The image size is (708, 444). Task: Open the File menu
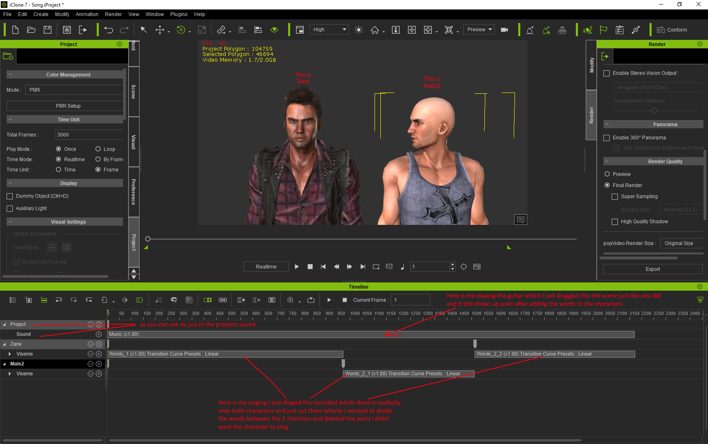[x=7, y=14]
